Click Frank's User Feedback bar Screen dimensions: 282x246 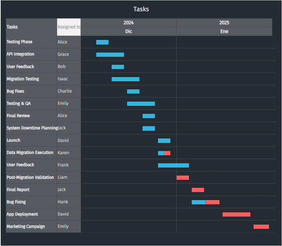coord(173,165)
